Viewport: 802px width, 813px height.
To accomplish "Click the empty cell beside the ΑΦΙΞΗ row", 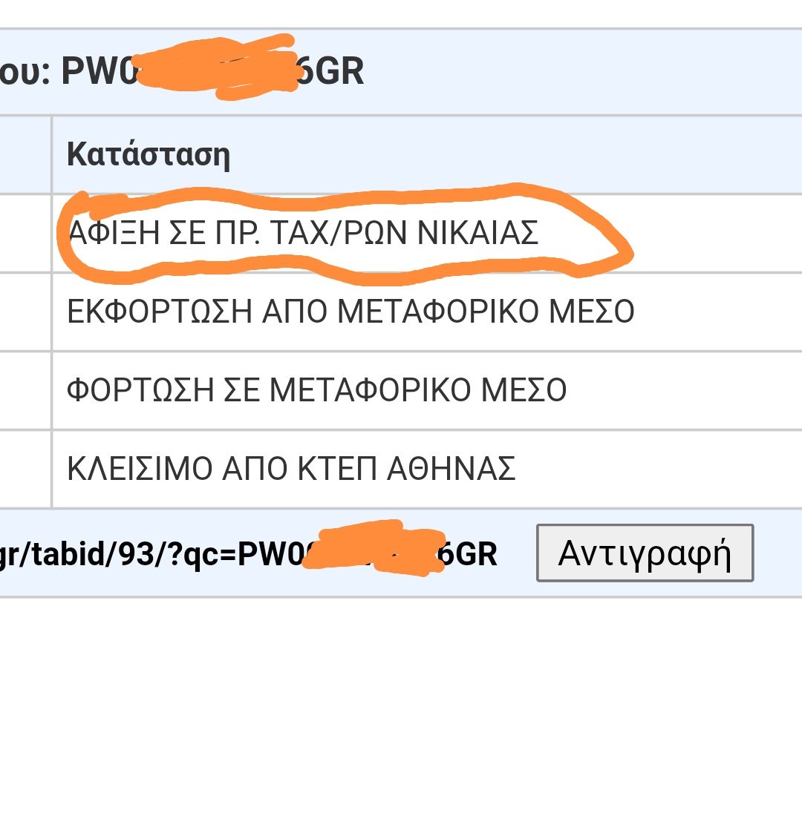I will (25, 234).
